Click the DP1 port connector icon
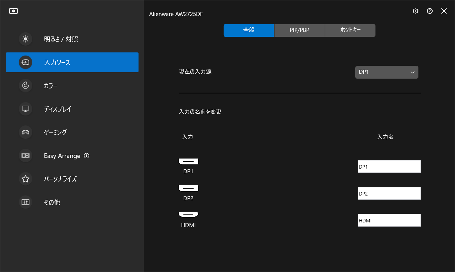Image resolution: width=455 pixels, height=272 pixels. tap(188, 161)
